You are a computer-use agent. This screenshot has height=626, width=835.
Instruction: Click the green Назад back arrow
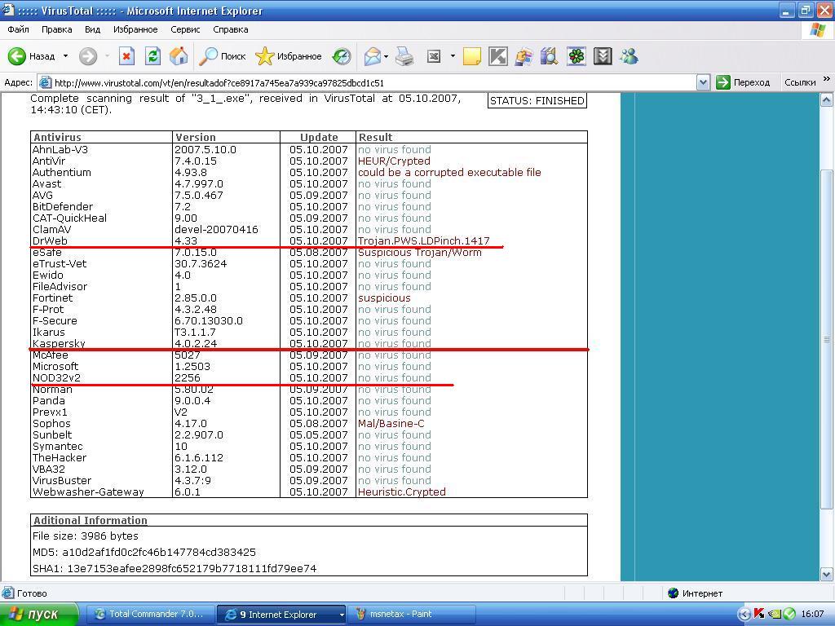click(x=16, y=56)
